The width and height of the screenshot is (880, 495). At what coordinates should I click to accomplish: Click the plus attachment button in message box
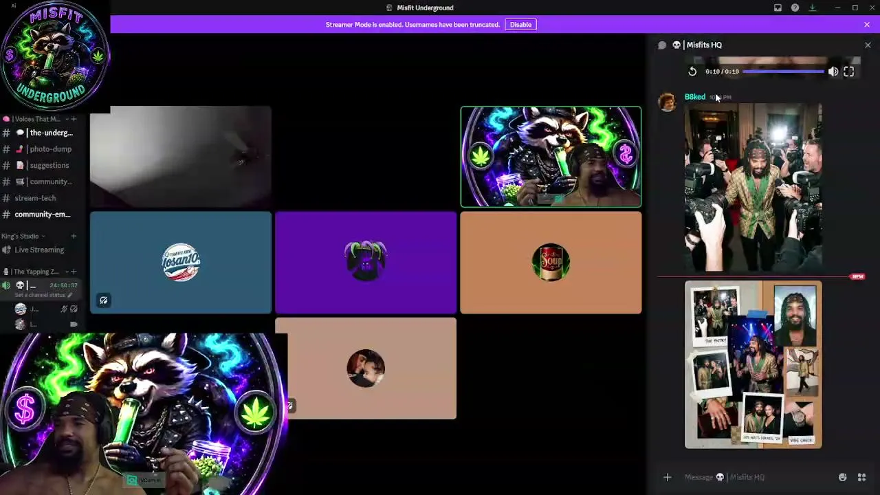point(667,477)
